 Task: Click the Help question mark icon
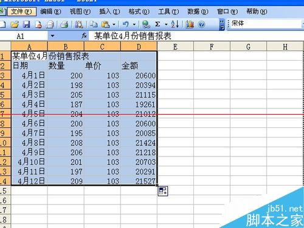point(201,24)
